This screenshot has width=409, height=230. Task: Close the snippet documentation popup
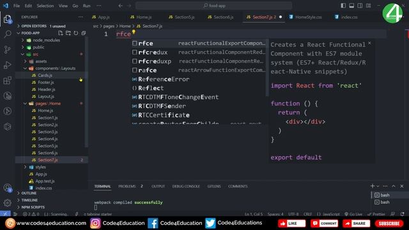(369, 43)
